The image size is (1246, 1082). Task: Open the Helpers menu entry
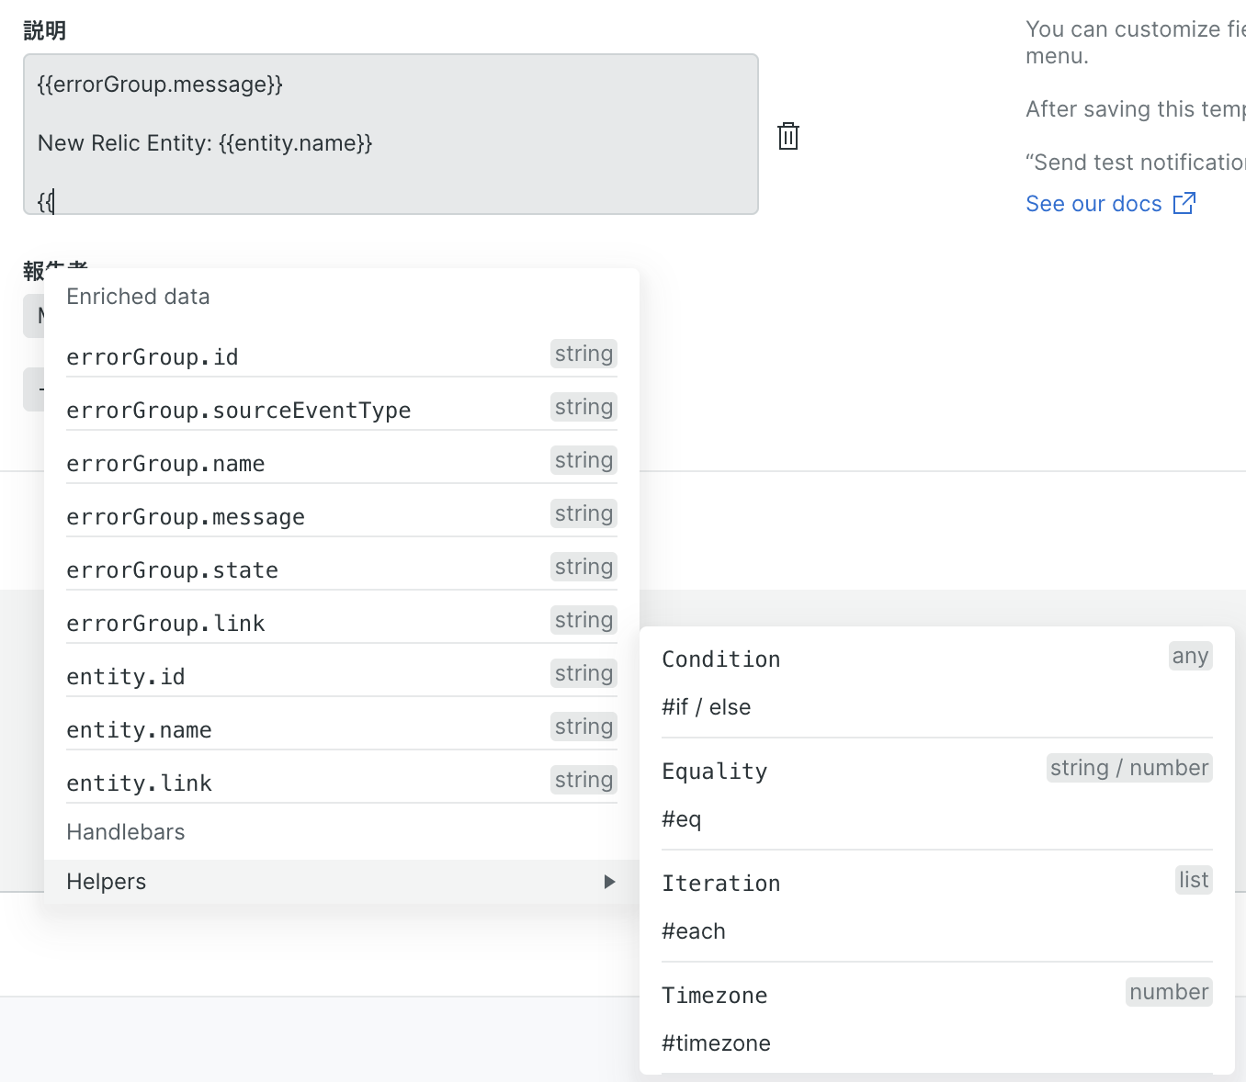tap(107, 882)
